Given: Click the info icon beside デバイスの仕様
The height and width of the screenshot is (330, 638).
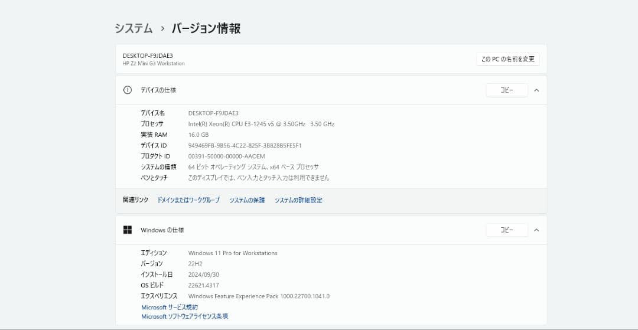Looking at the screenshot, I should point(128,90).
